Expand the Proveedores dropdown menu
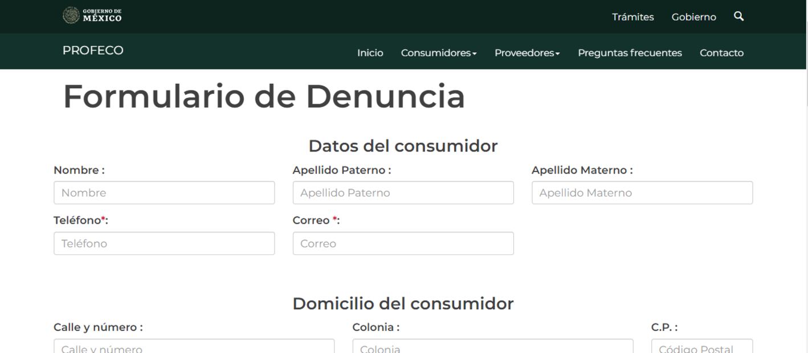This screenshot has height=353, width=808. pos(527,53)
